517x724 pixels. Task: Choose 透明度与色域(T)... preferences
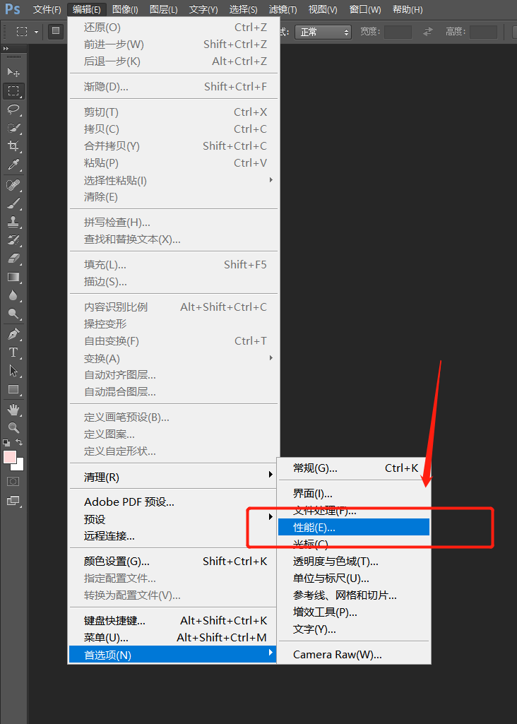354,562
